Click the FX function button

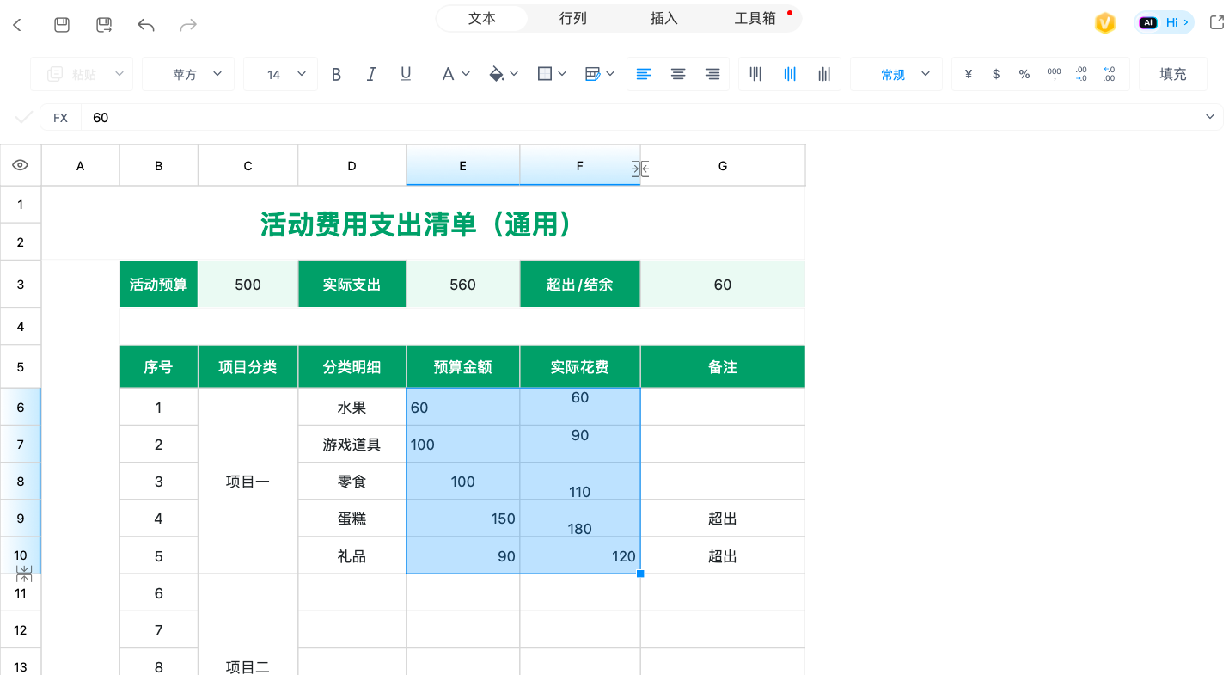click(60, 118)
